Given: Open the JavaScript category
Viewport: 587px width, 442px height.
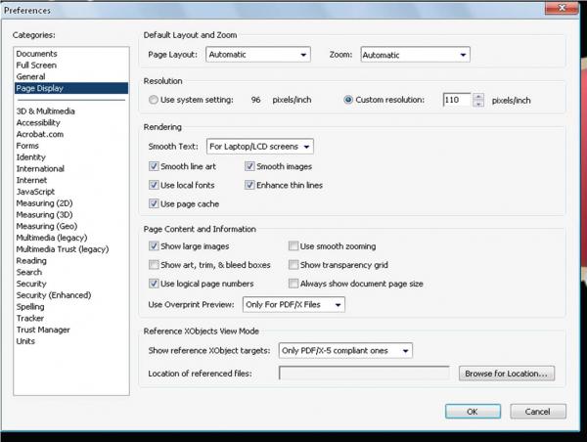Looking at the screenshot, I should [35, 192].
